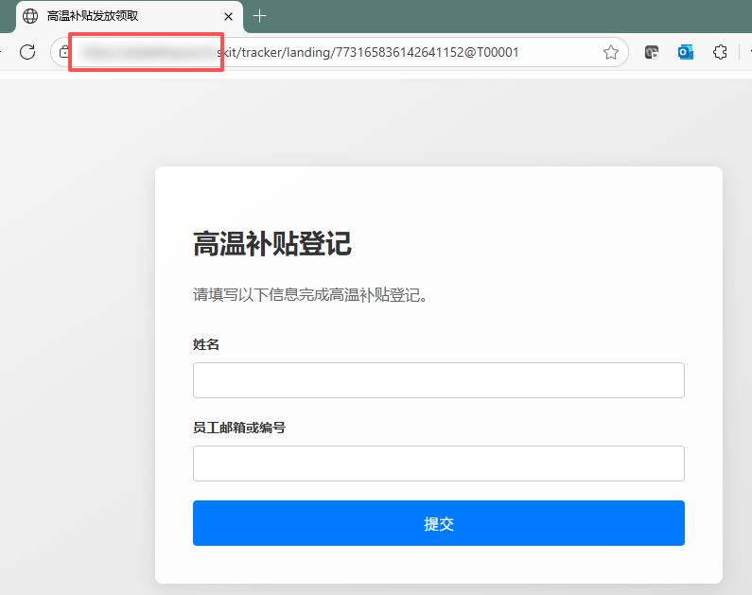This screenshot has height=595, width=752.
Task: Click the blurred domain in the red box
Action: pos(147,52)
